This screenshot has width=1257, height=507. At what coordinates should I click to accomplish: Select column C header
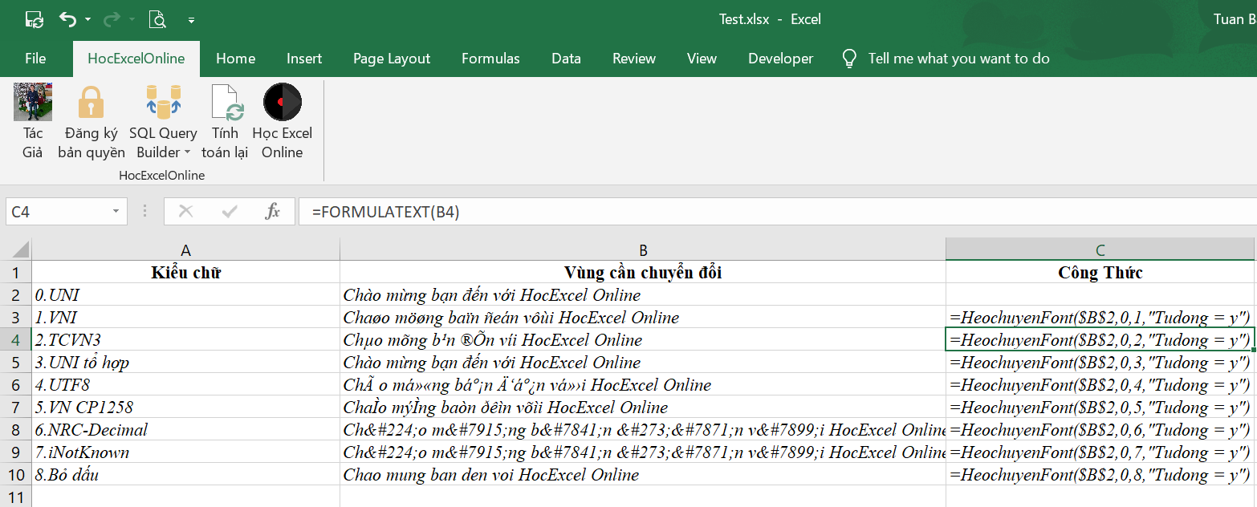(1100, 249)
